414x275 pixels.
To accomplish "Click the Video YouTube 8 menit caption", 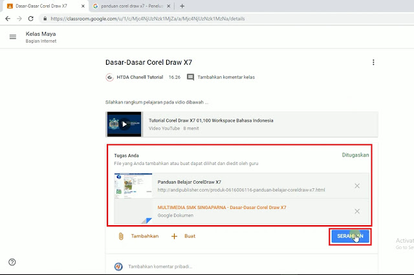I will click(x=174, y=128).
